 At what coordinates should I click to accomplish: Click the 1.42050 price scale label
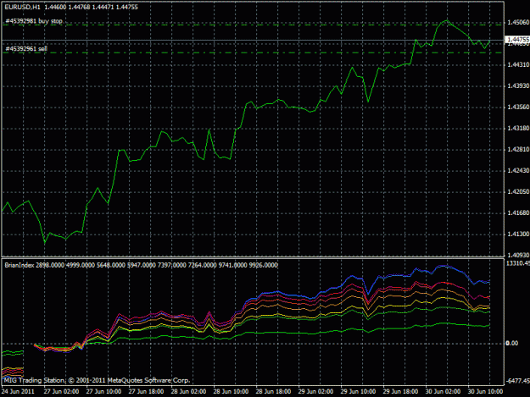[x=518, y=191]
